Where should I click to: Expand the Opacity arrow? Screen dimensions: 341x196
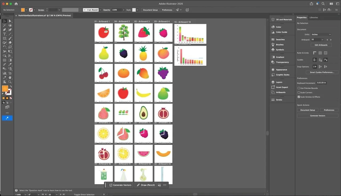coord(124,10)
